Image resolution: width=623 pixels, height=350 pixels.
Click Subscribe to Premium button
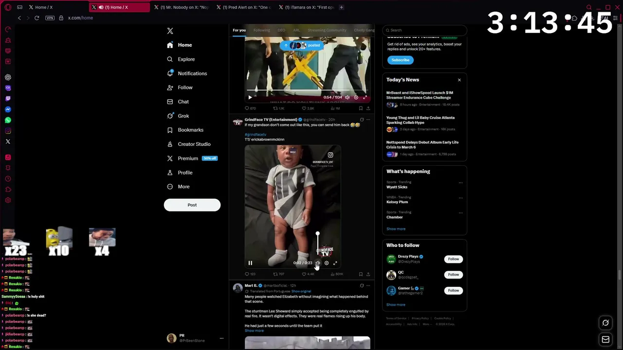pos(400,60)
